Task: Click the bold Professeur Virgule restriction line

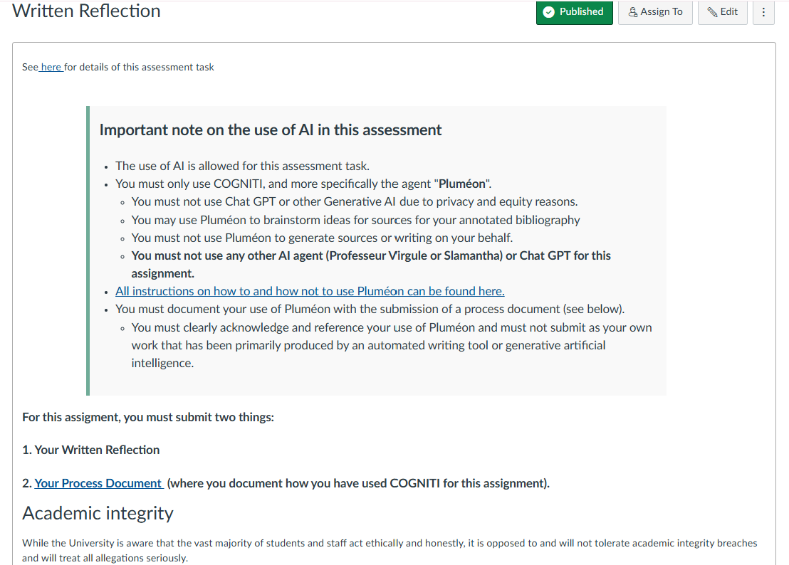Action: coord(370,255)
